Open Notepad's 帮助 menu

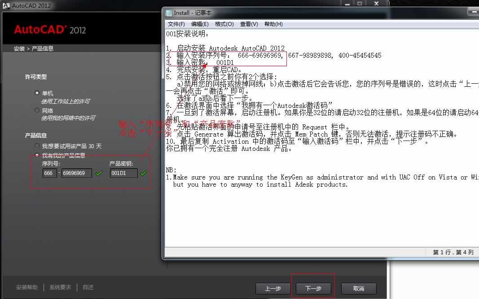[273, 24]
